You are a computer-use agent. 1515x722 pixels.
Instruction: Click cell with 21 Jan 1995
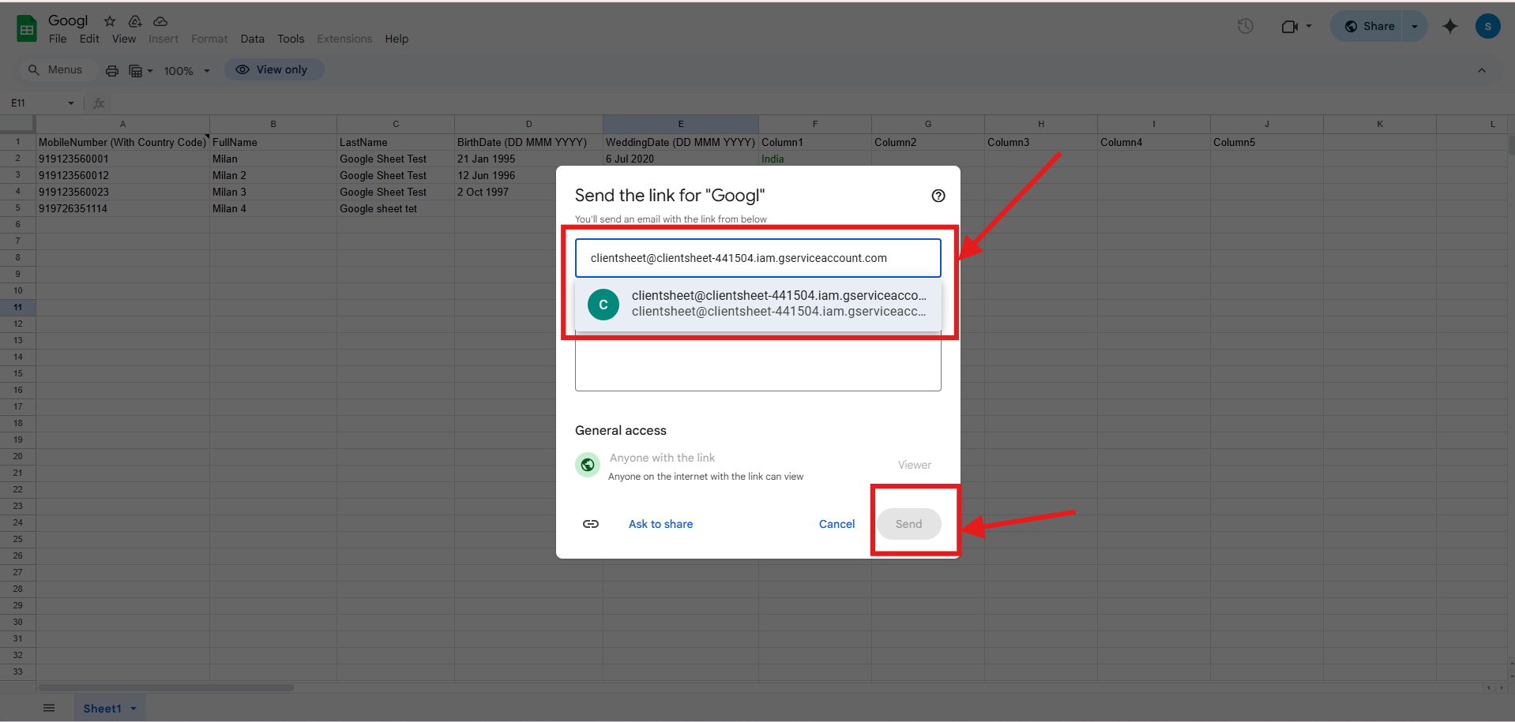528,159
